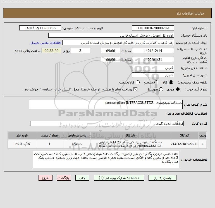
Task: Click the general description text box
Action: tap(106, 104)
